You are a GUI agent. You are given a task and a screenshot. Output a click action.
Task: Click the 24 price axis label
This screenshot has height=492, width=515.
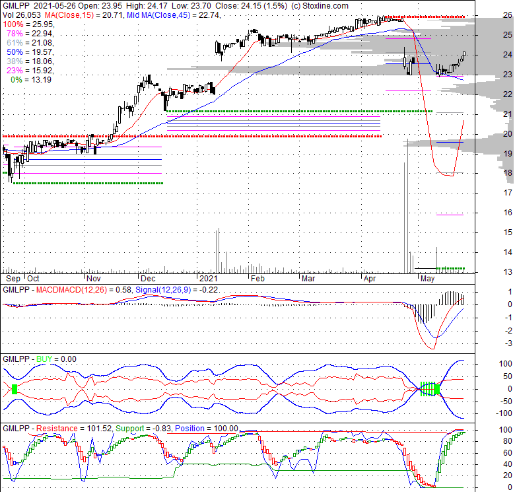click(x=508, y=55)
